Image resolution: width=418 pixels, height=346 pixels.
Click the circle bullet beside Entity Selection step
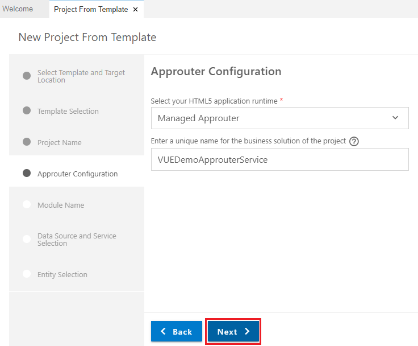pos(27,274)
